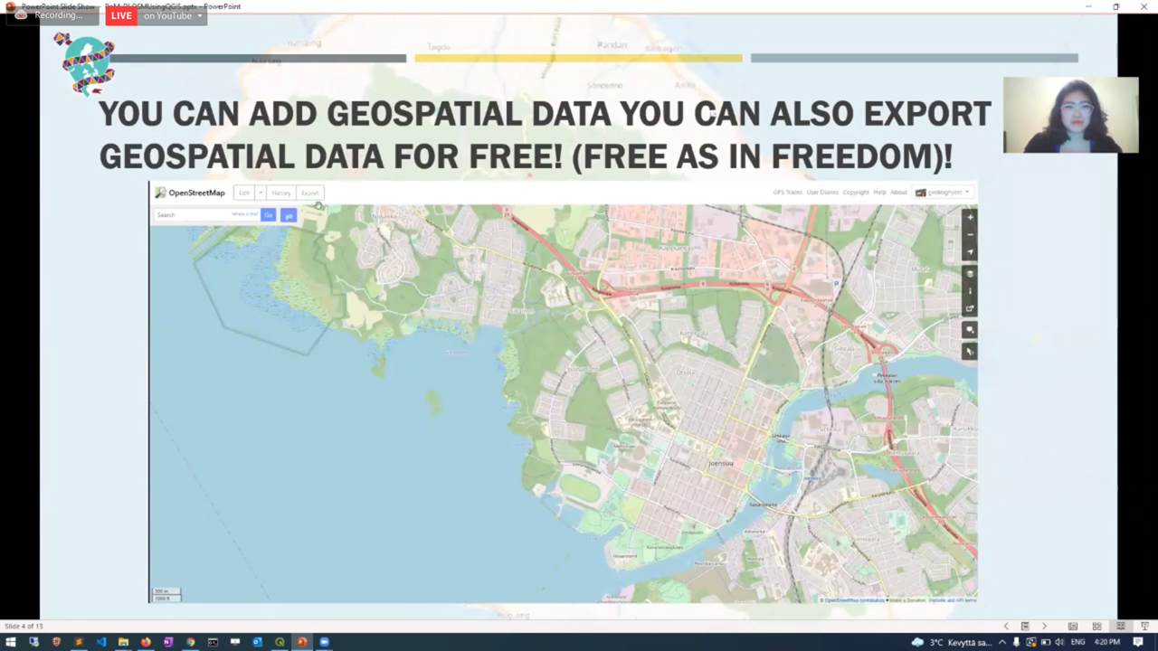Go to previous slide using the arrow
Screen dimensions: 1158x651
coord(1006,626)
